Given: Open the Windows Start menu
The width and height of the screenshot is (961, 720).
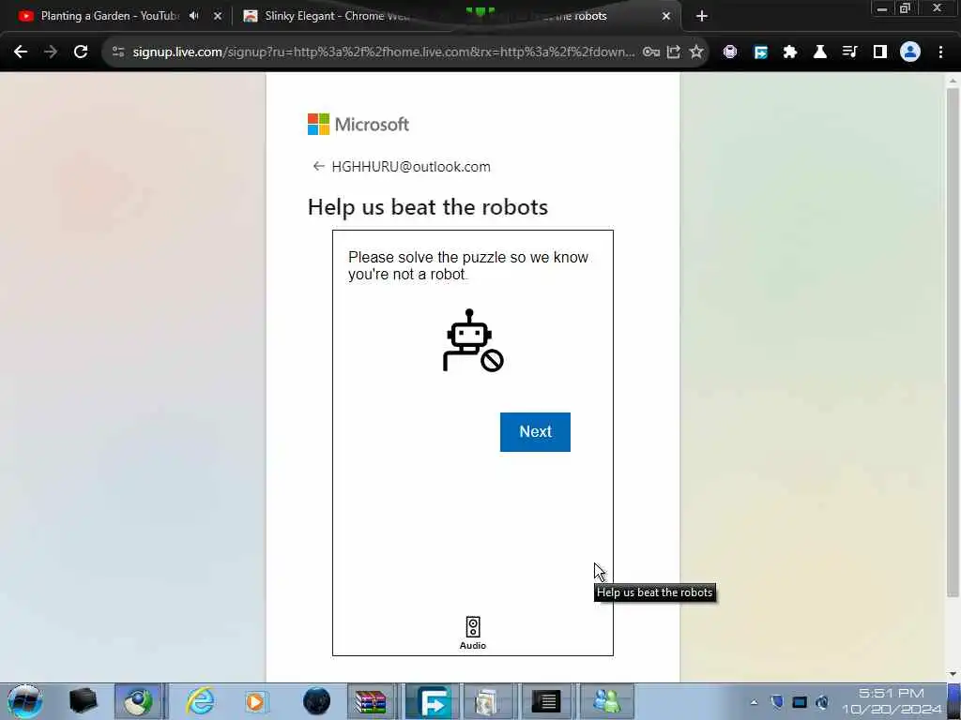Looking at the screenshot, I should coord(24,701).
